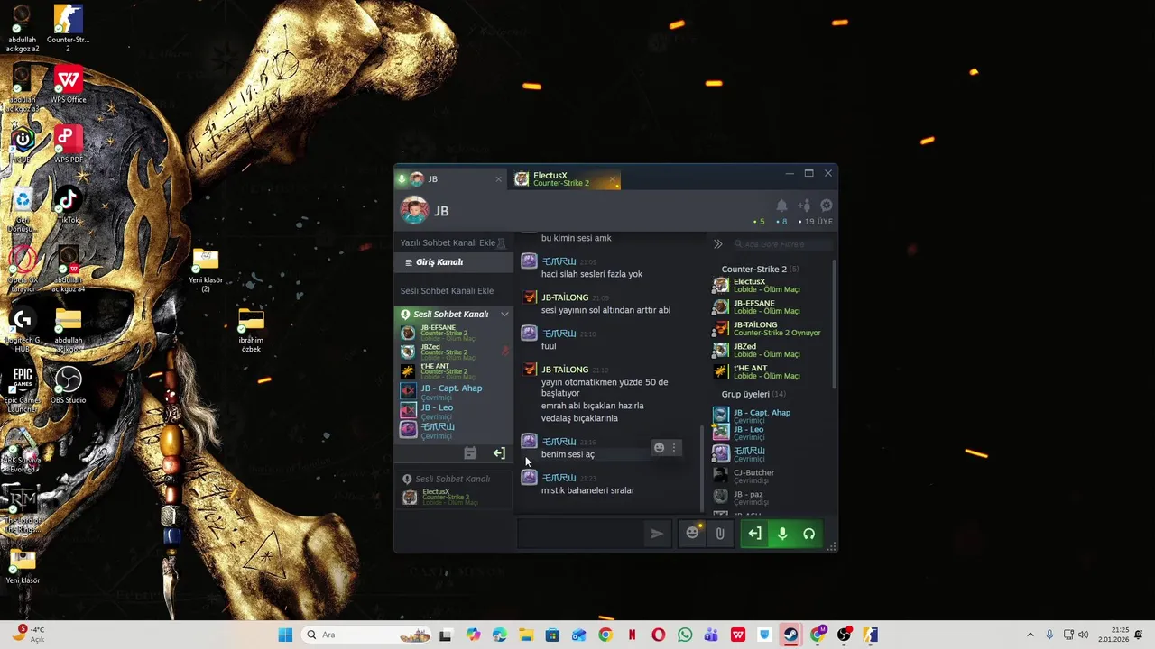
Task: Open the Windows Start button
Action: pyautogui.click(x=285, y=635)
